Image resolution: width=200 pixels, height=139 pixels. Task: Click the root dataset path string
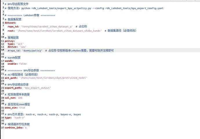tap(59, 31)
